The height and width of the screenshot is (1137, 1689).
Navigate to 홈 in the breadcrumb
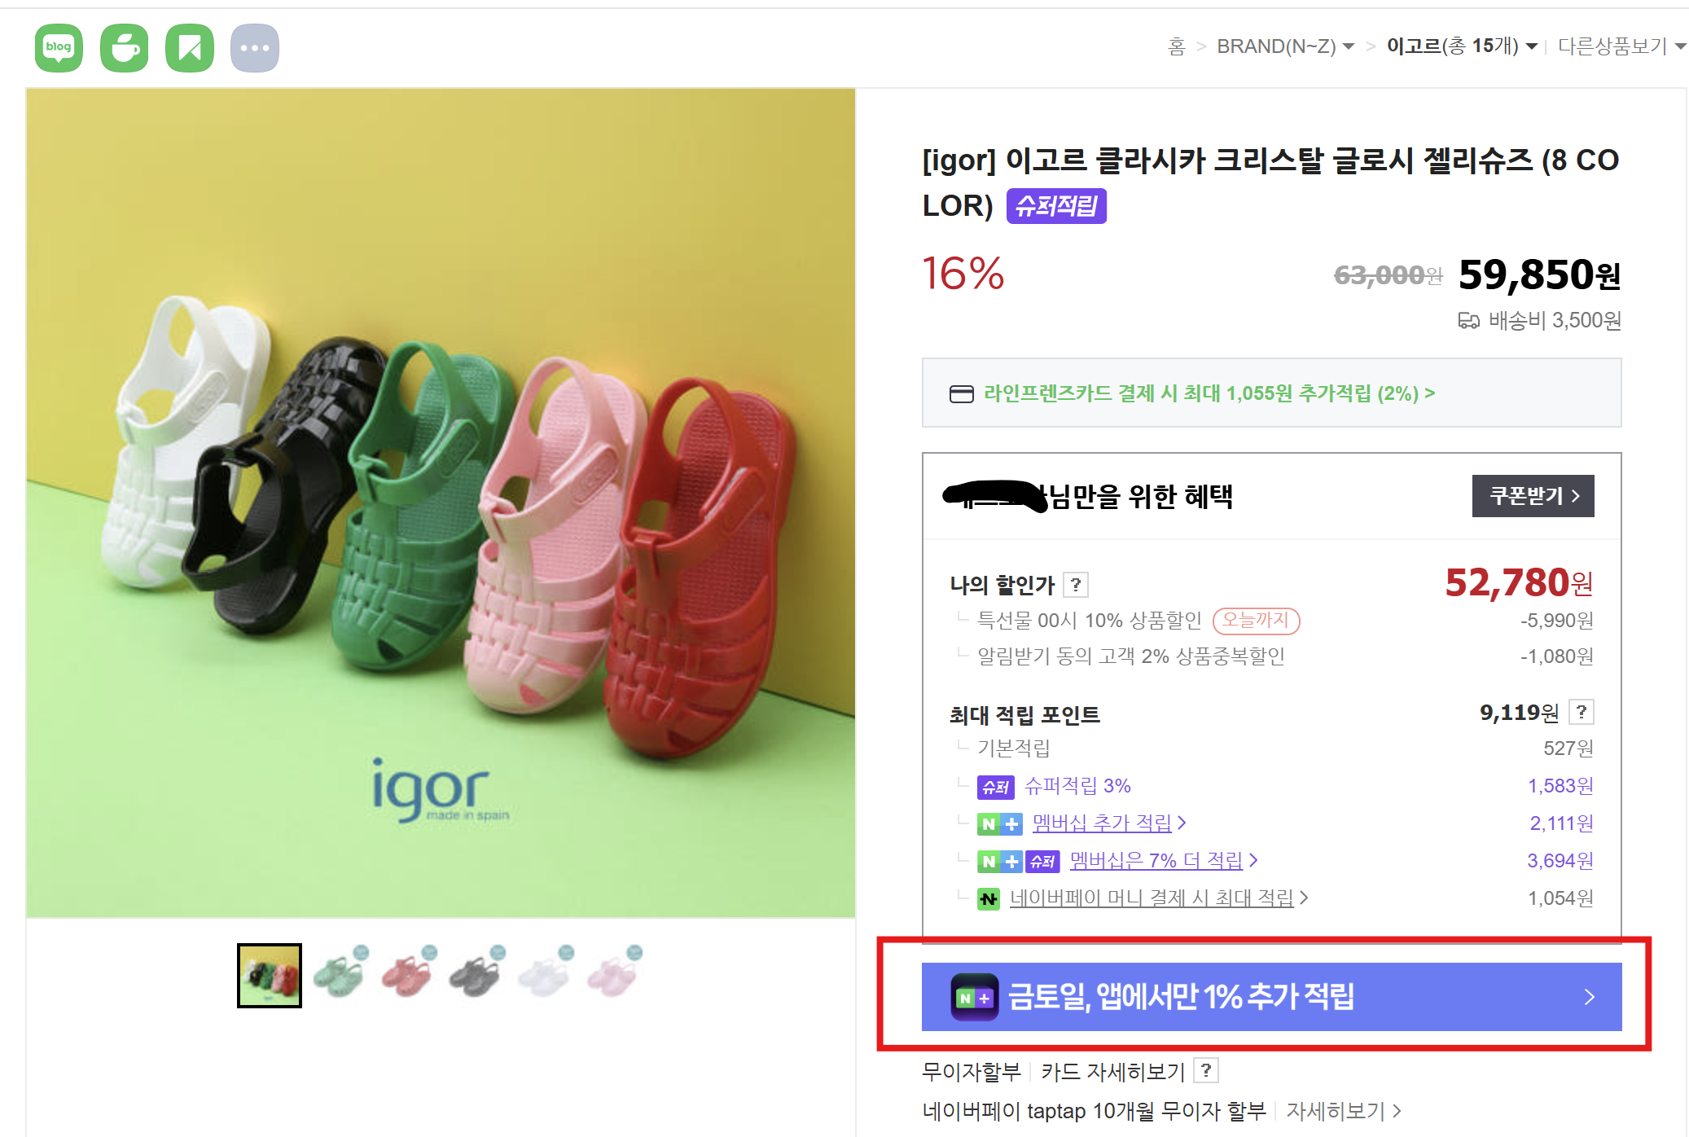coord(1175,46)
